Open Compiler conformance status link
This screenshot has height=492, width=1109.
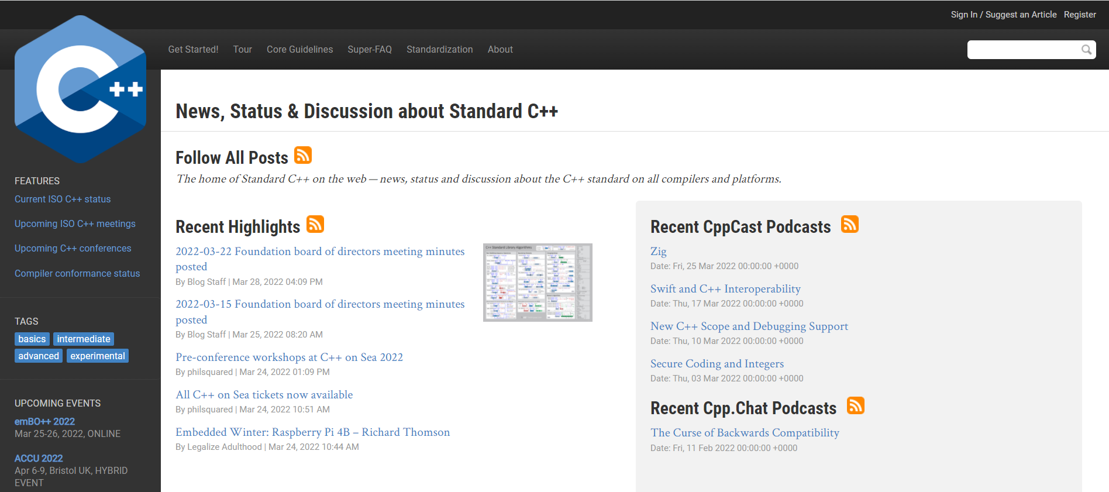pos(77,274)
